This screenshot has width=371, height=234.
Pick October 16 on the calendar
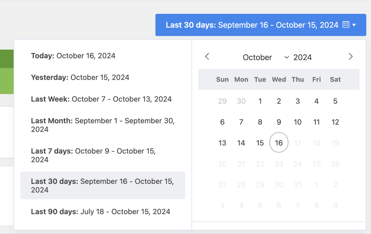point(279,143)
